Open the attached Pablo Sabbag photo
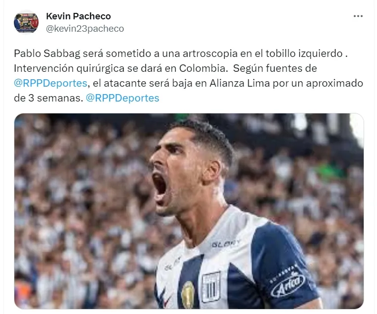377x314 pixels. (188, 211)
